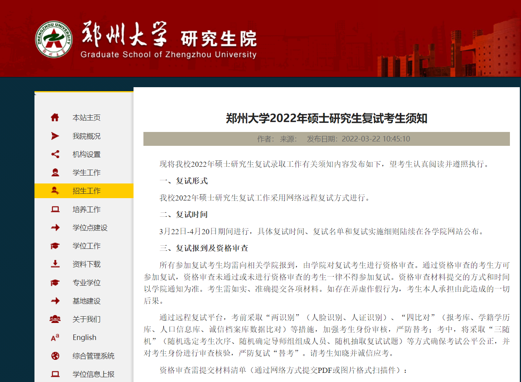Click the heading 三、复试报到及资格审查
Screen dimensions: 521x382
coord(204,248)
